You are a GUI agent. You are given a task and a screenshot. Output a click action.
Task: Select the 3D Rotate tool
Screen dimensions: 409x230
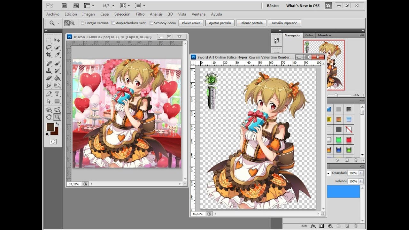coord(49,110)
